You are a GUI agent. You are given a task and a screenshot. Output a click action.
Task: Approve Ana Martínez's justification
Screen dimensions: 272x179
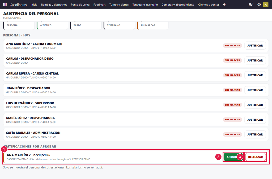point(233,157)
